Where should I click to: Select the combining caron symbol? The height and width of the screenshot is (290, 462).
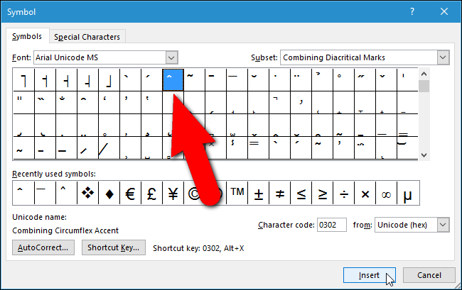click(386, 80)
